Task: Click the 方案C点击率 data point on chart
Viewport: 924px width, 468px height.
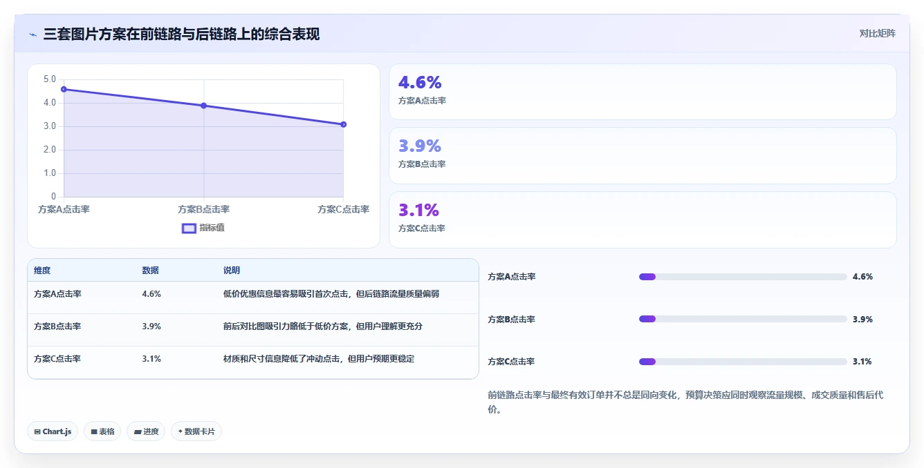Action: point(344,124)
